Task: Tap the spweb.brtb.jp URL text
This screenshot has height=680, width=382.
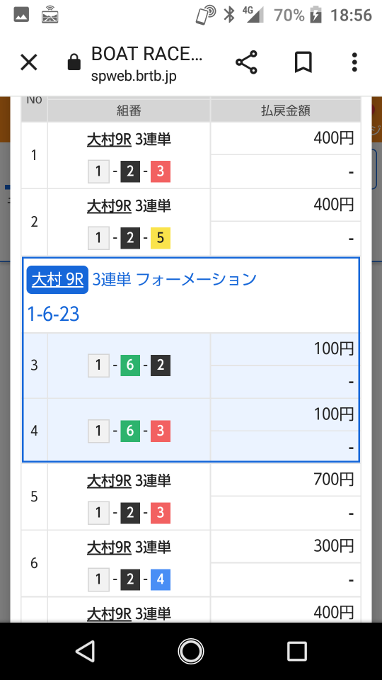Action: [134, 76]
